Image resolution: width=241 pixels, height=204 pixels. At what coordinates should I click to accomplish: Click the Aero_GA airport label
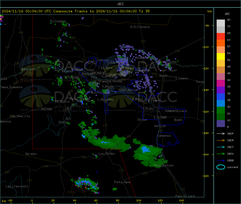[x=160, y=126]
